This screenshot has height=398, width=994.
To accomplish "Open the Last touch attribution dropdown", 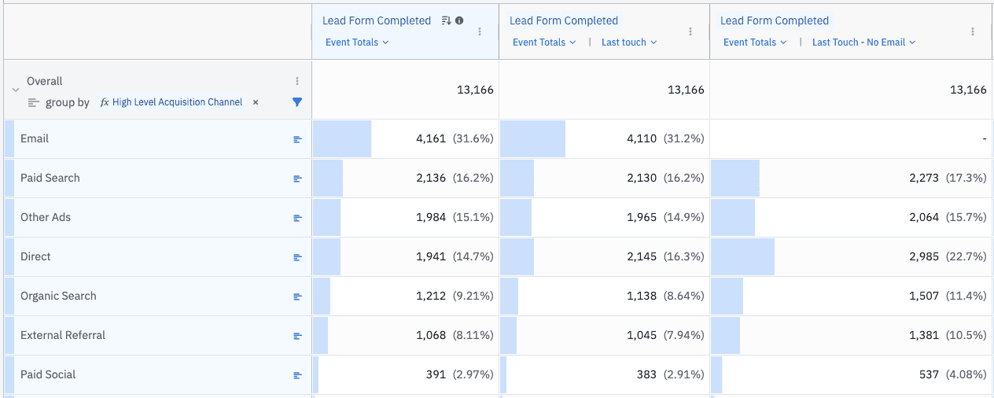I will tap(629, 42).
